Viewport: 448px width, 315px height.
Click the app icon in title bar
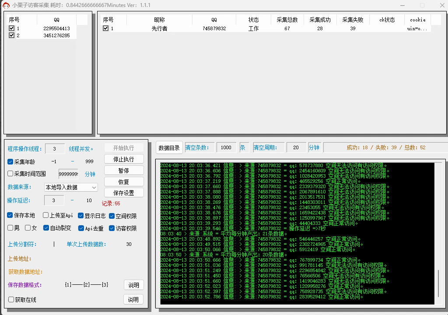click(x=6, y=5)
